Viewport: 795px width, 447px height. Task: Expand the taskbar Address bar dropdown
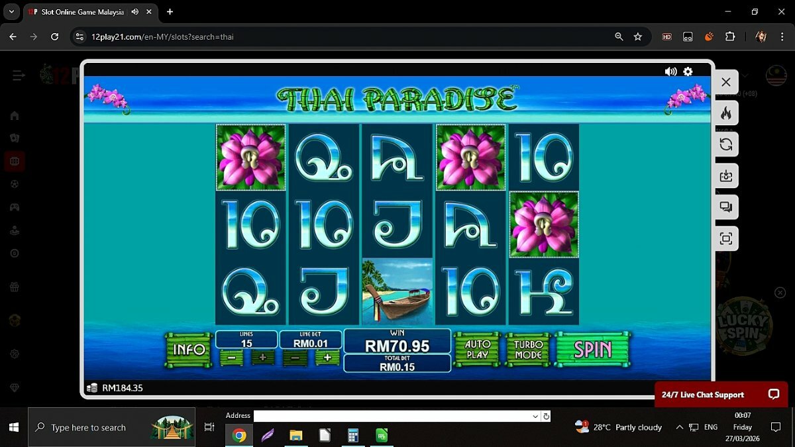click(x=535, y=417)
